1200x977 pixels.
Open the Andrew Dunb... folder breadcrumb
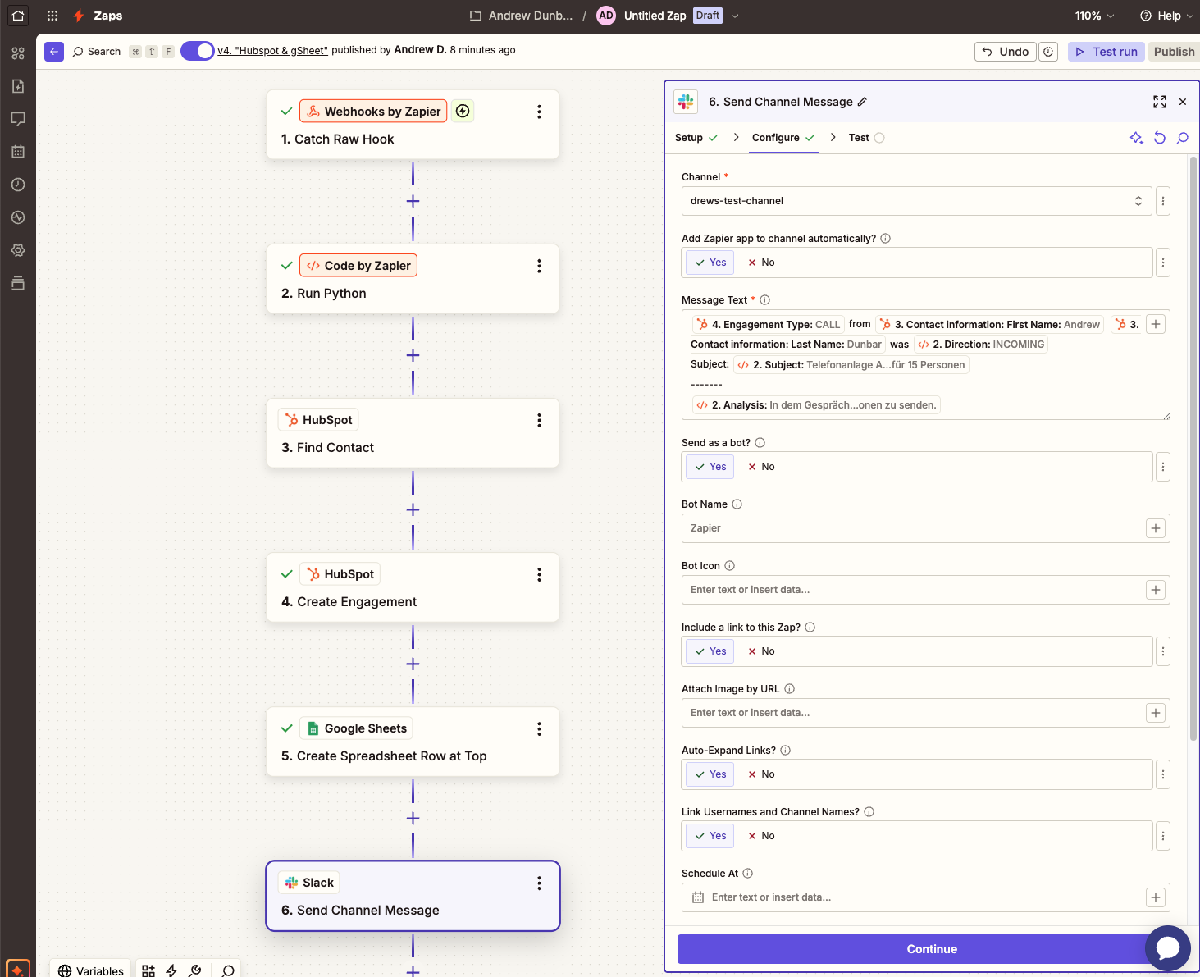521,16
